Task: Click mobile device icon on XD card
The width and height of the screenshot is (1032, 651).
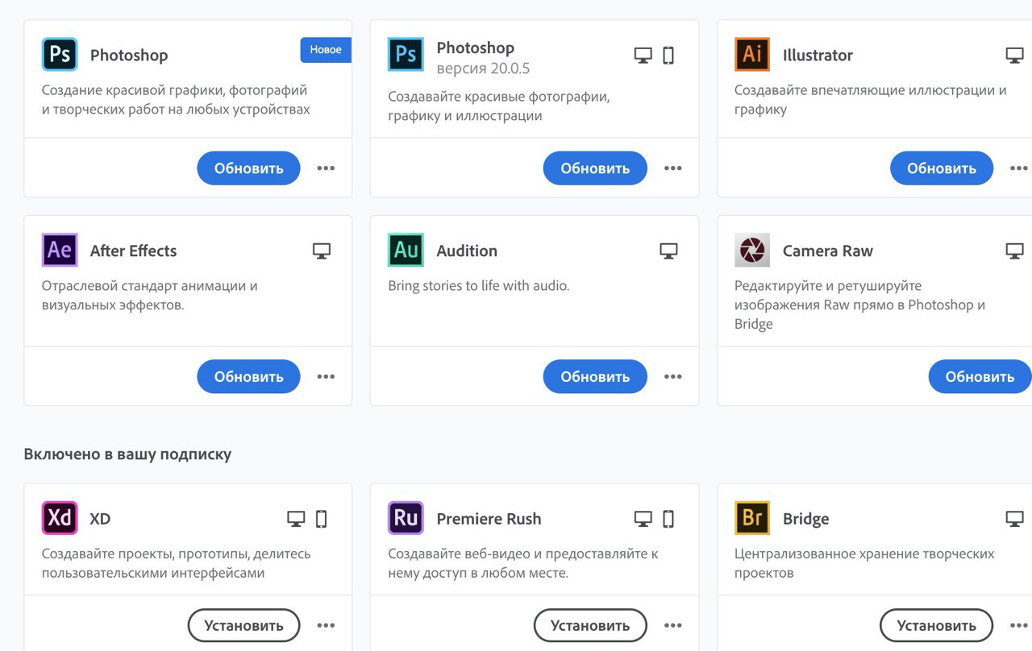Action: point(322,519)
